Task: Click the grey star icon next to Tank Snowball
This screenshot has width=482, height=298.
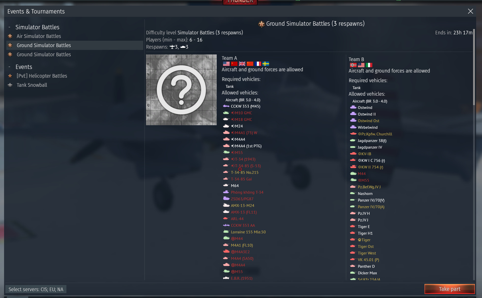Action: [x=10, y=85]
